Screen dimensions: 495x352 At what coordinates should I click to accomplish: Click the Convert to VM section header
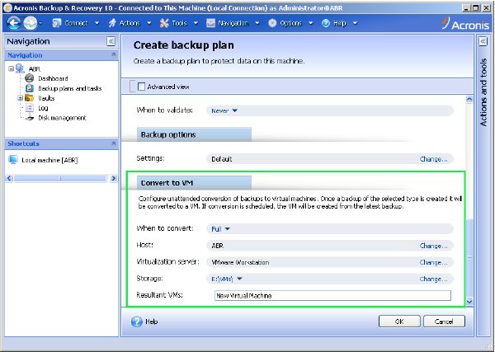pos(194,183)
